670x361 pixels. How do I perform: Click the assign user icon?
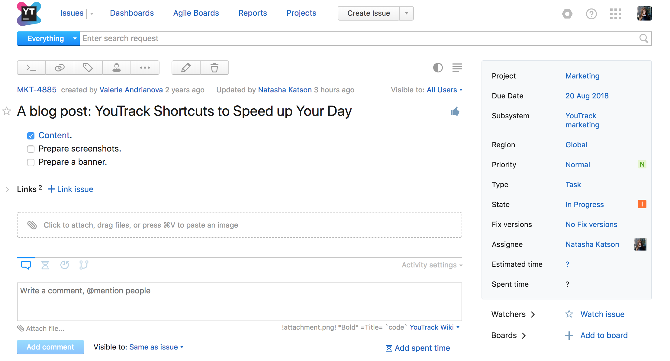click(x=117, y=68)
